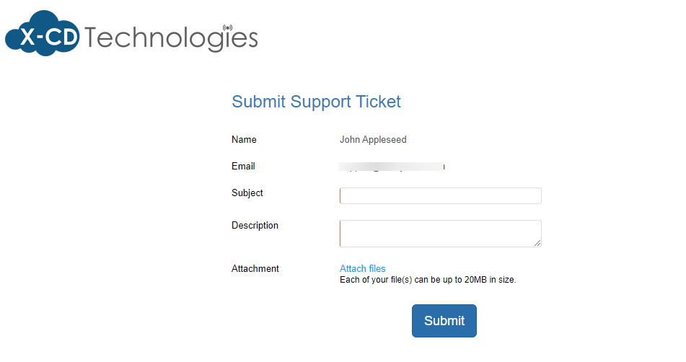Click the Email field label
The height and width of the screenshot is (362, 686).
tap(243, 167)
